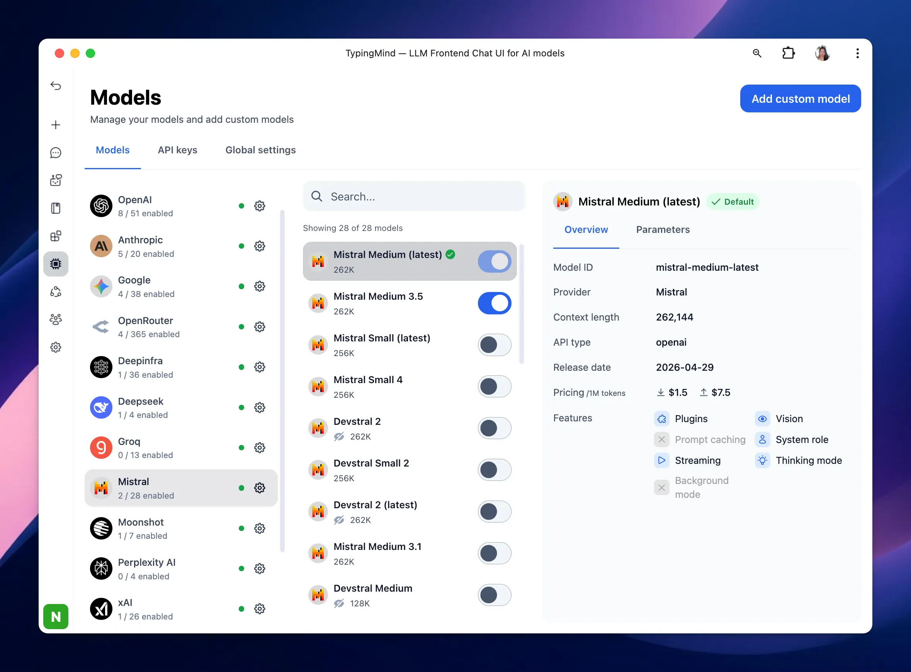
Task: Open Perplexity AI provider settings gear
Action: coord(260,568)
